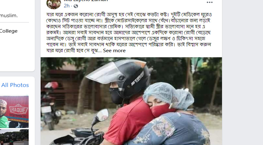Click the muslim. bio text in the intro
This screenshot has width=263, height=145.
coord(9,16)
